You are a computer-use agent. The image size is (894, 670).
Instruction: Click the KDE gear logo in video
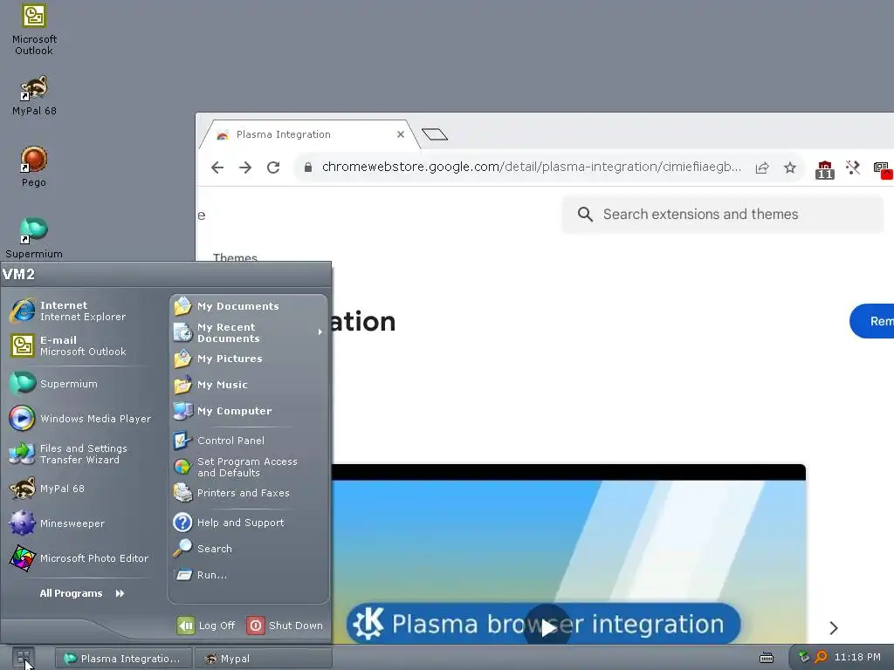pos(368,623)
